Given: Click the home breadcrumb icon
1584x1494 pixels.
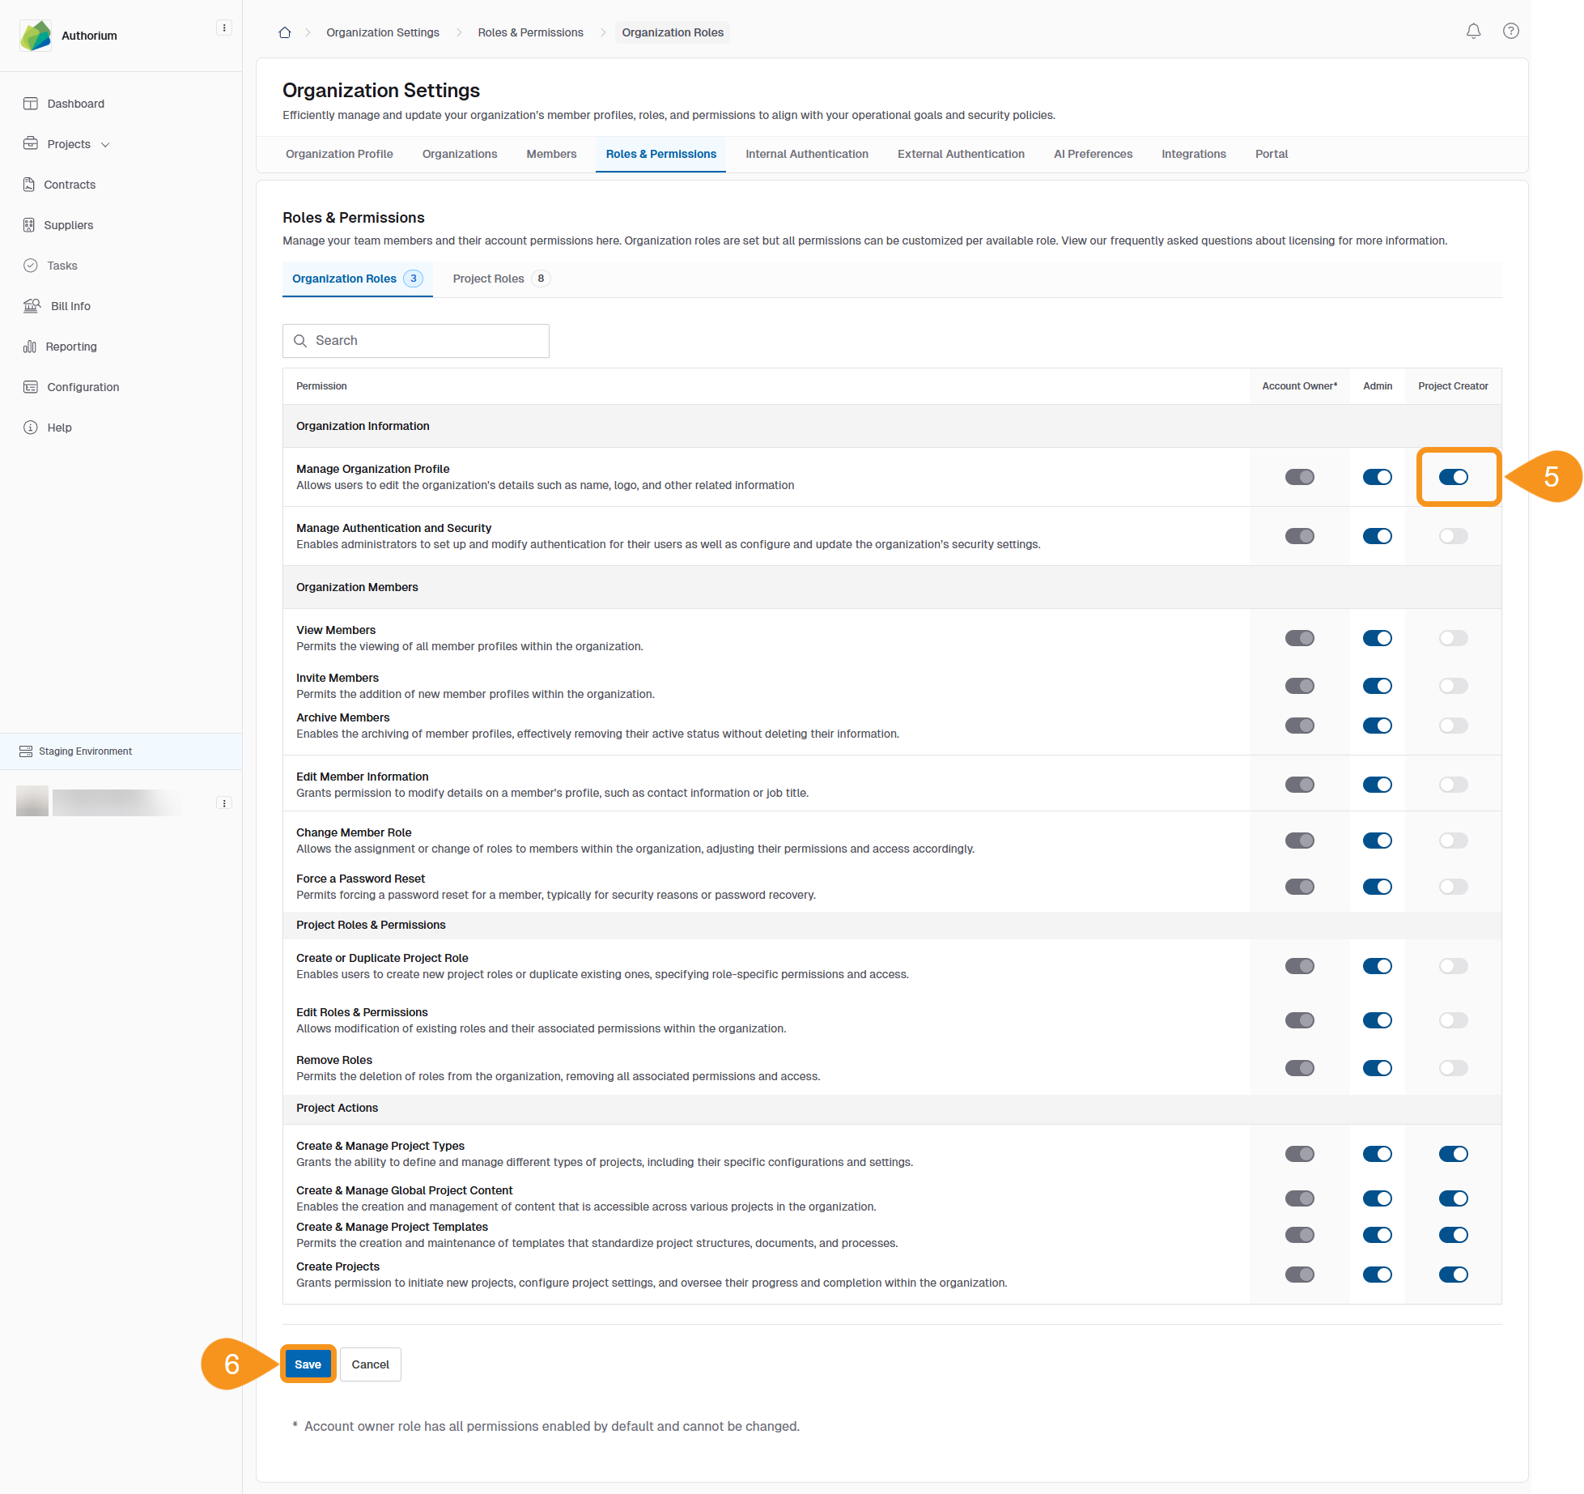Looking at the screenshot, I should point(285,32).
